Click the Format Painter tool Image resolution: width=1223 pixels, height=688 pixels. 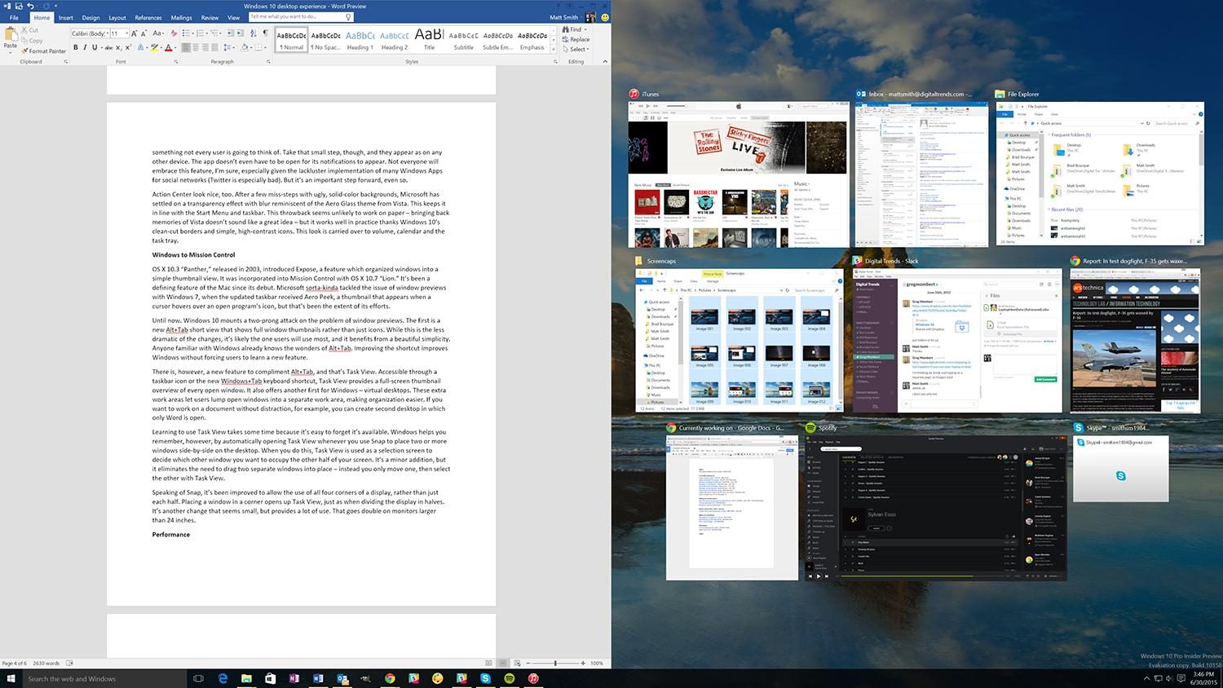point(44,51)
